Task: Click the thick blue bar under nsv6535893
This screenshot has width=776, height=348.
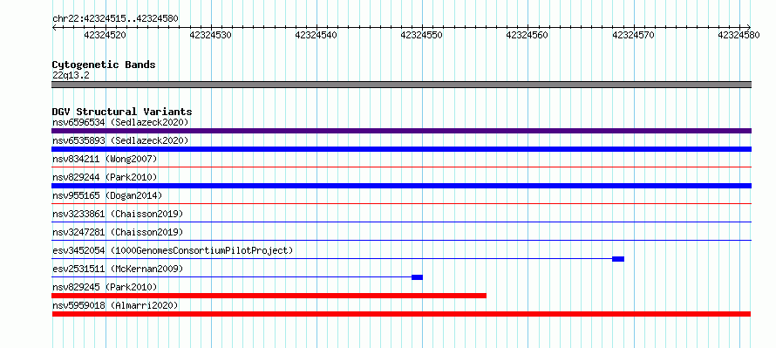Action: (x=401, y=149)
